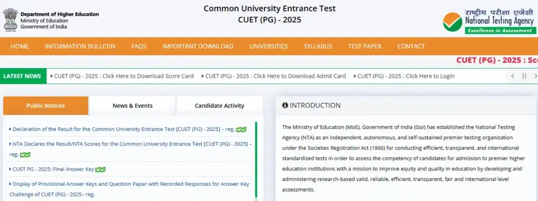Pause the latest news ticker
Image resolution: width=538 pixels, height=201 pixels.
click(x=524, y=76)
